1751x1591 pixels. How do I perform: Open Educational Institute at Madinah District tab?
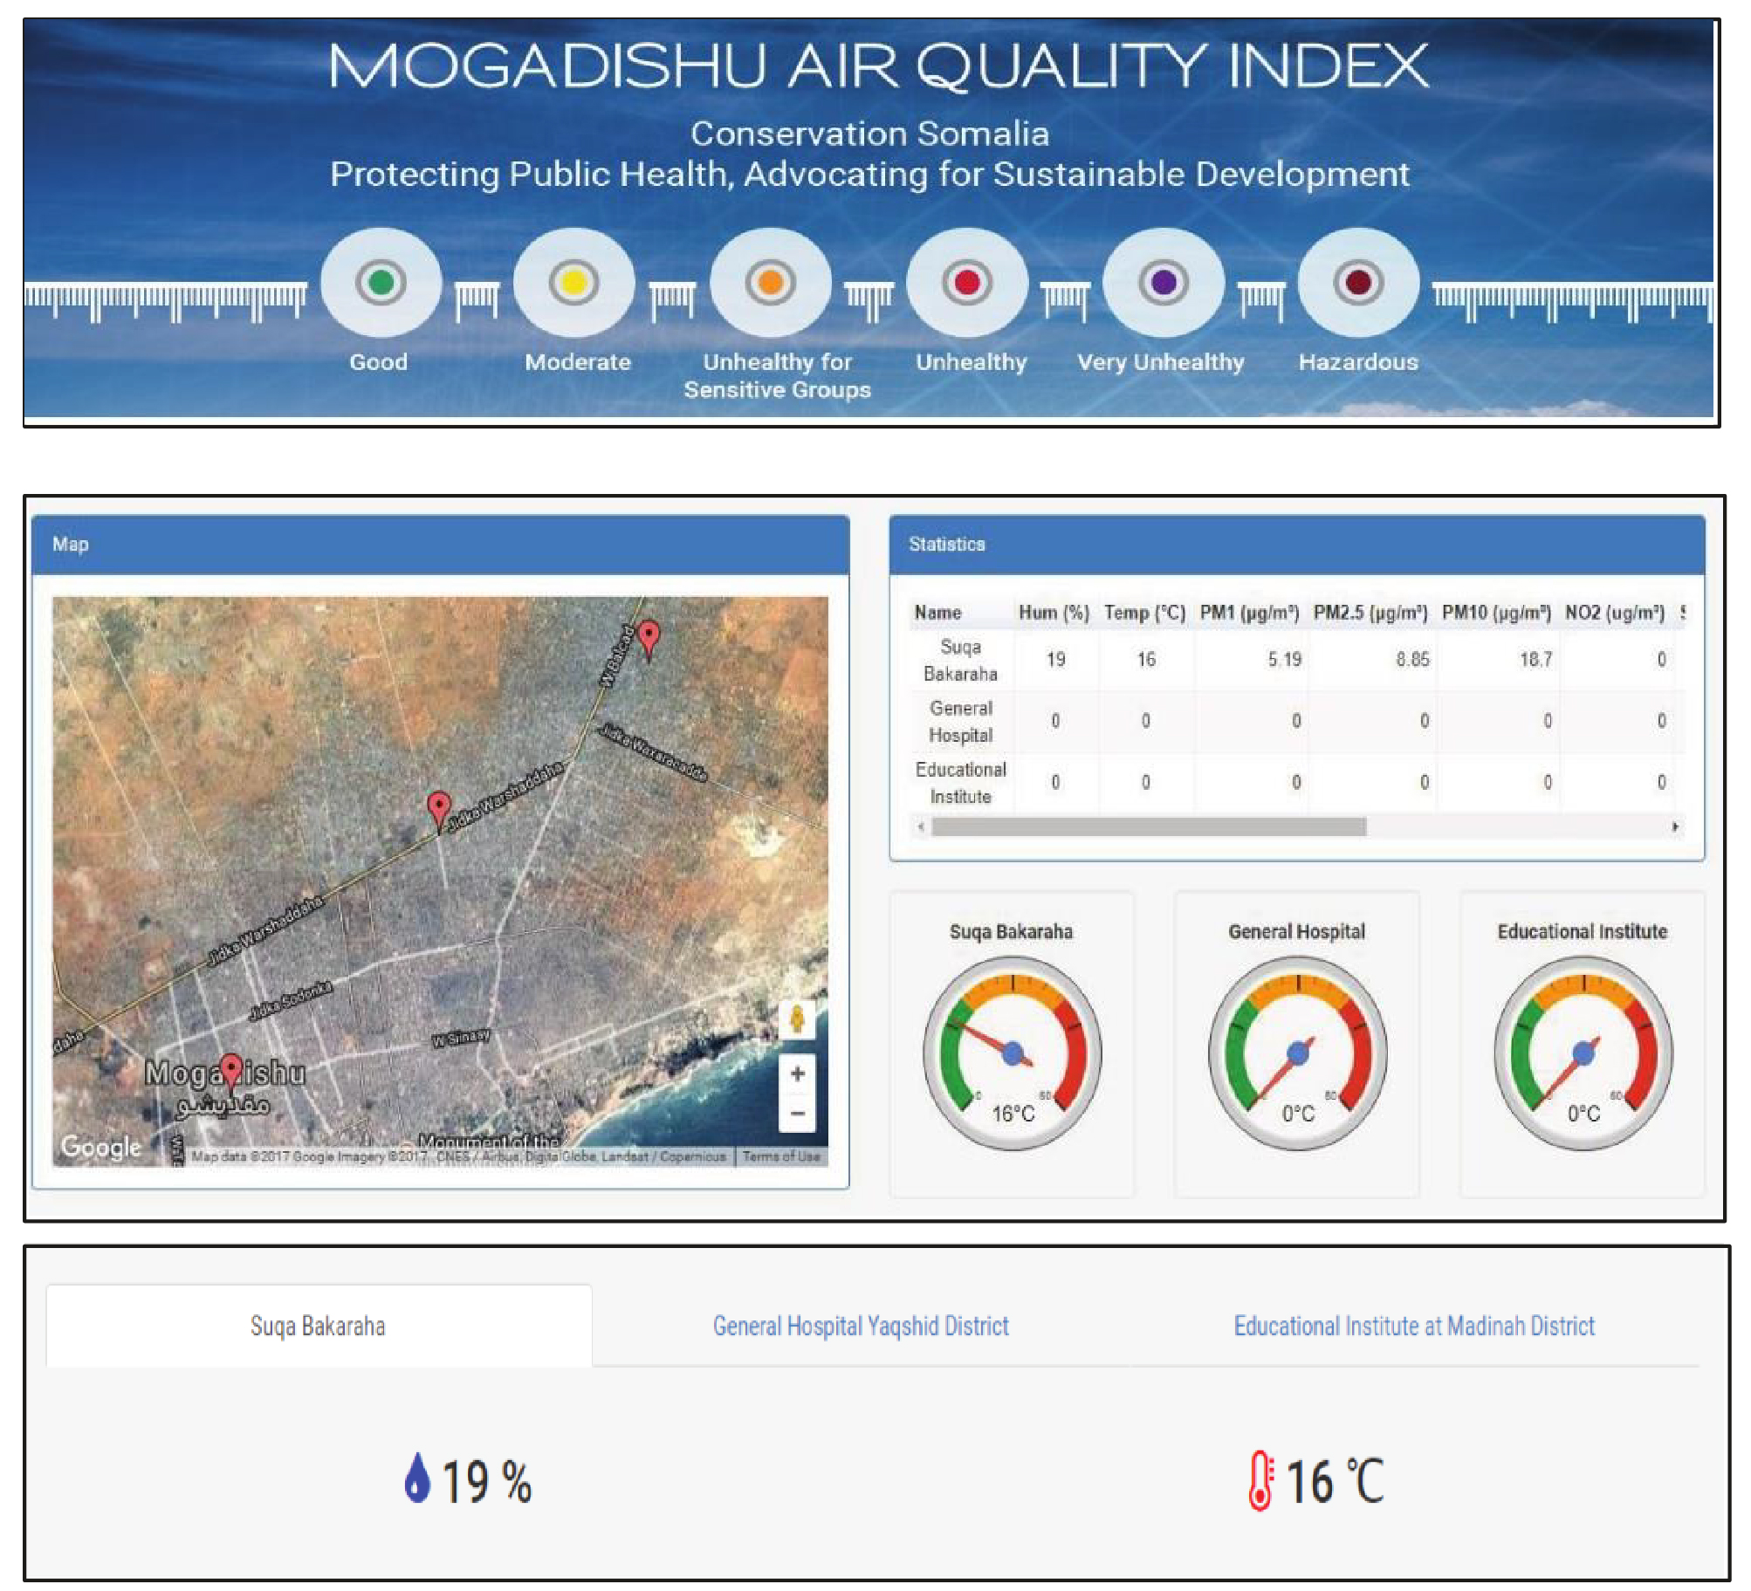[1413, 1327]
